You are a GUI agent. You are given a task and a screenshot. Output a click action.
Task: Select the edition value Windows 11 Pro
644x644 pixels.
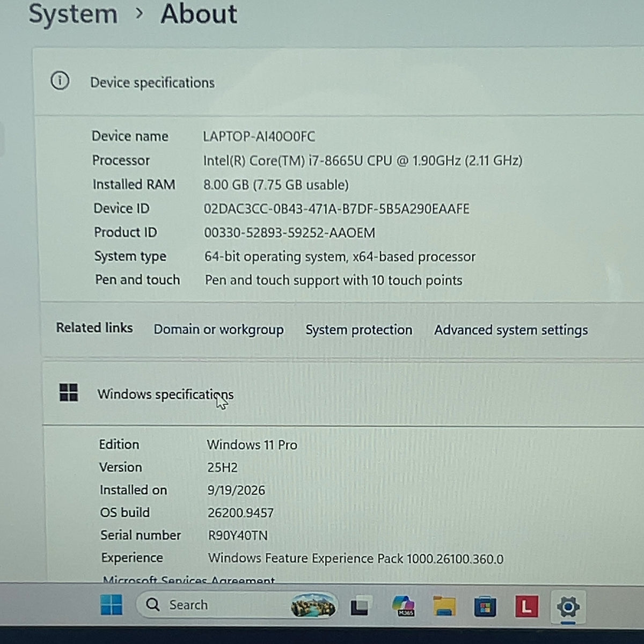tap(252, 445)
